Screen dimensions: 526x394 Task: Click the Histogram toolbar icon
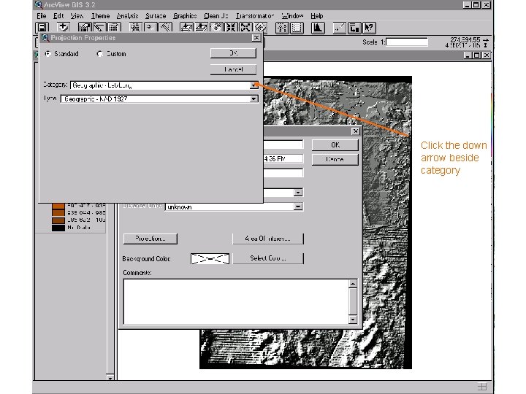[318, 28]
